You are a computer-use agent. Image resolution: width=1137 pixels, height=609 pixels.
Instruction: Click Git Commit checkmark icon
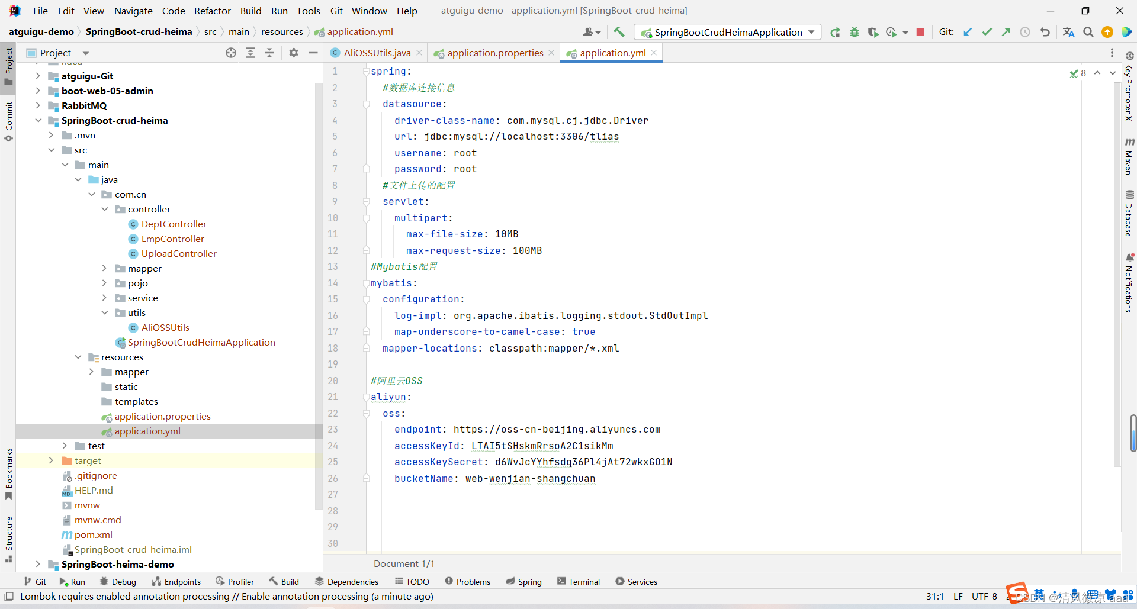click(987, 32)
